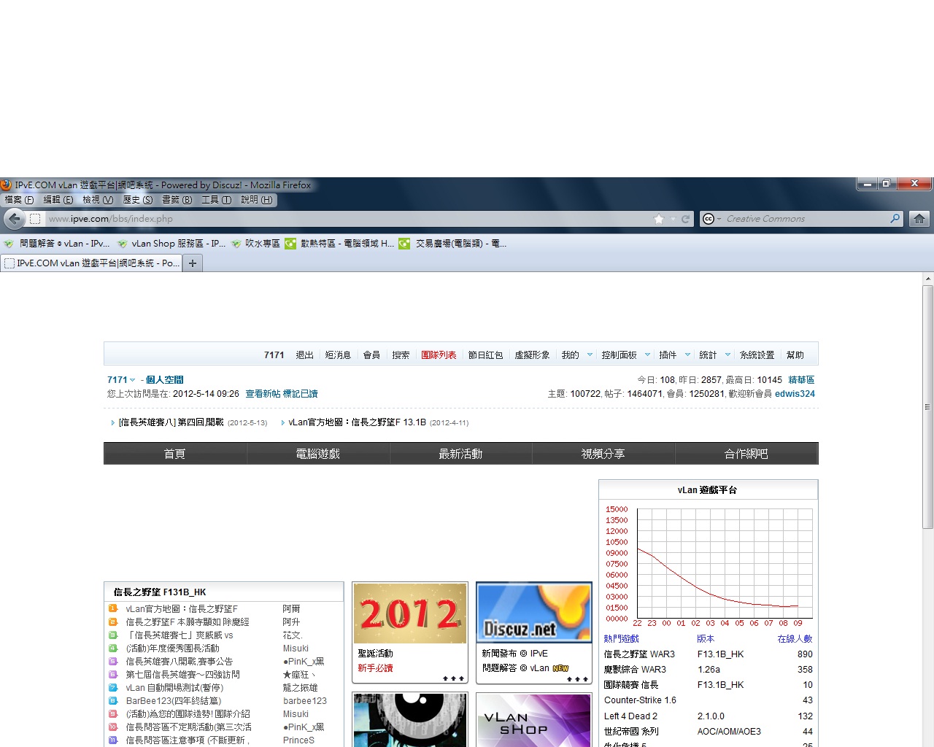Open 短消息 messages link
934x747 pixels.
click(x=338, y=355)
